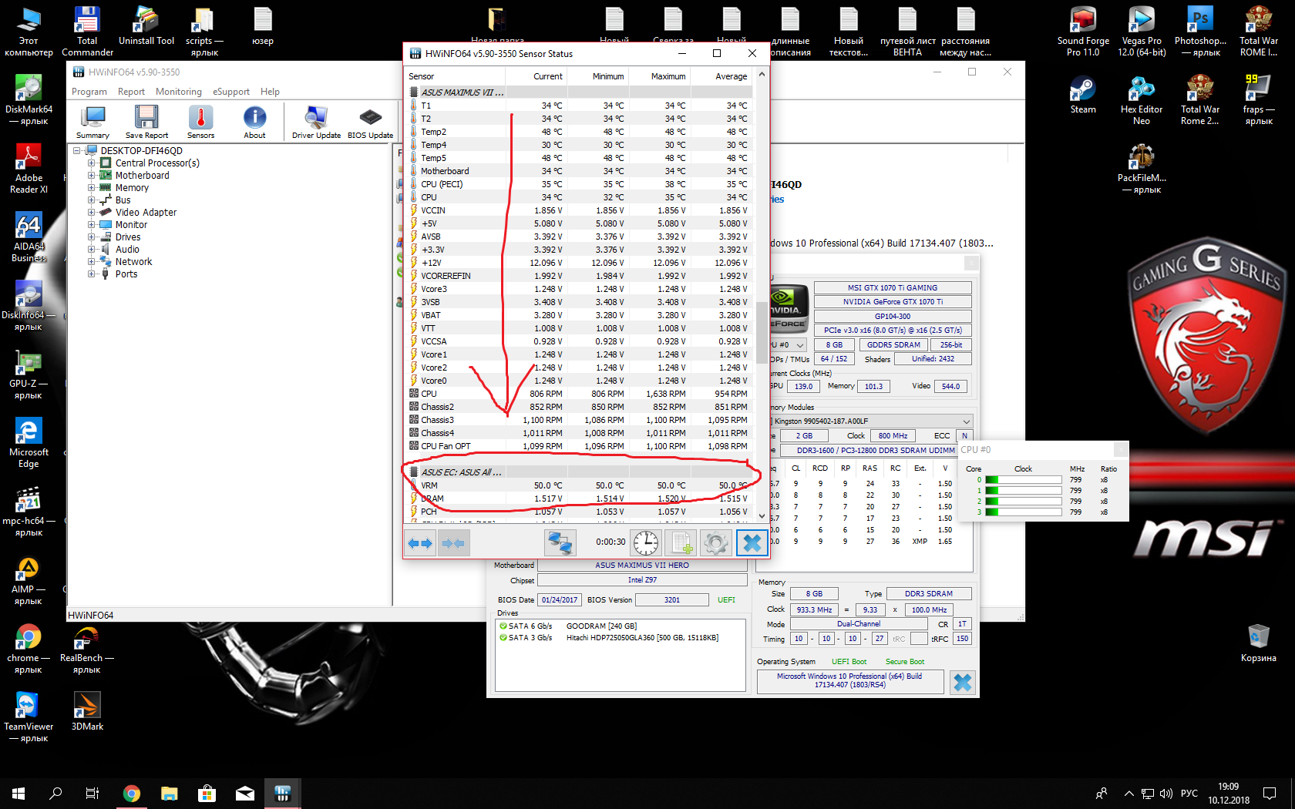Click the Sensors toolbar button in HWiNFO64

pyautogui.click(x=200, y=123)
